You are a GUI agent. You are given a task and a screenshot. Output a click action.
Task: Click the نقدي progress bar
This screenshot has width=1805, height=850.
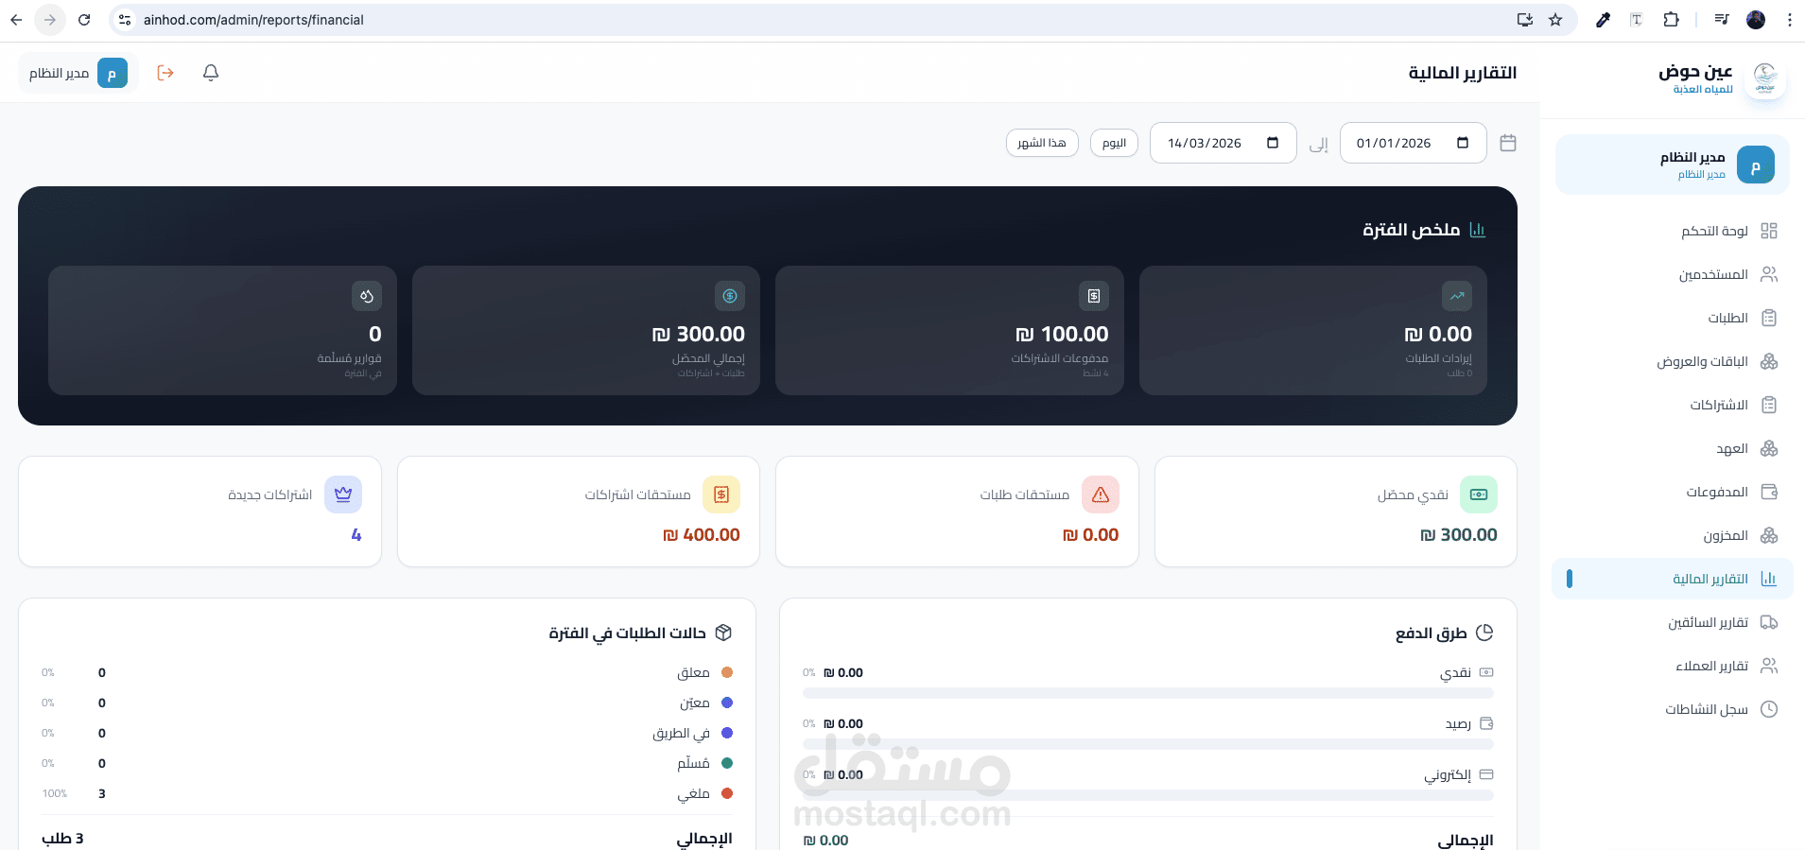[1148, 693]
